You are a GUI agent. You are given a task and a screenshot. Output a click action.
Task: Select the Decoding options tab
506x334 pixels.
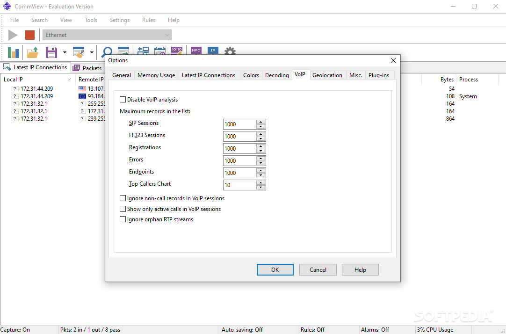tap(277, 75)
